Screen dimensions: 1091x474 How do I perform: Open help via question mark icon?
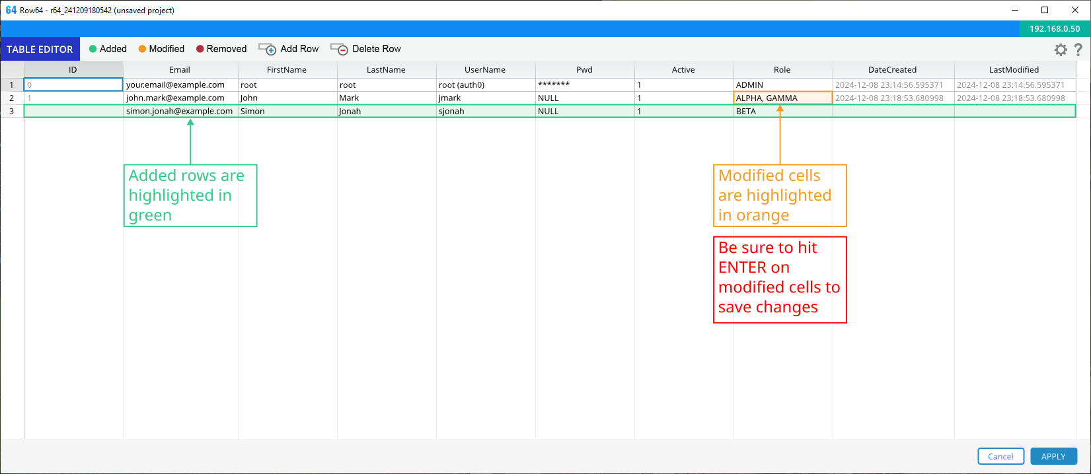click(1078, 50)
